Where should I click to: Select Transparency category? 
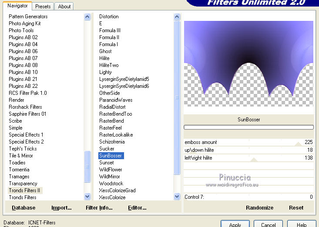pos(23,184)
